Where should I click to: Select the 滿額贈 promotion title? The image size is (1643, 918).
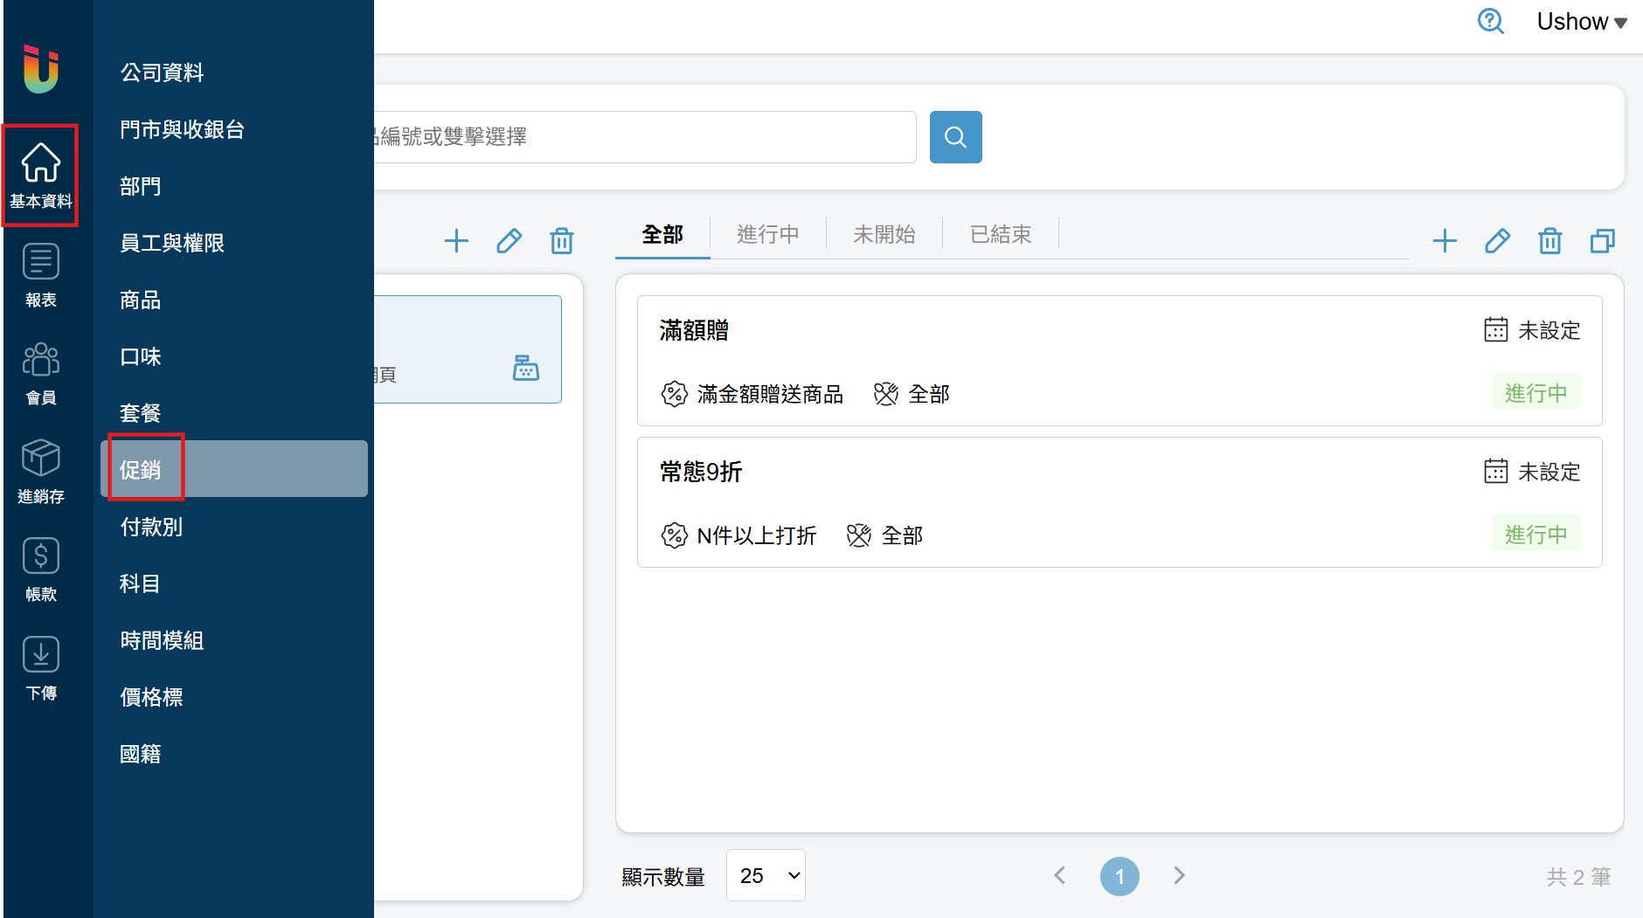(694, 330)
